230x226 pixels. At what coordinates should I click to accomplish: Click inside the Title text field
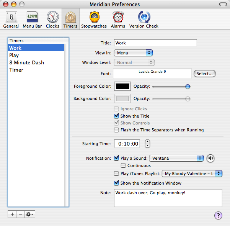(155, 43)
